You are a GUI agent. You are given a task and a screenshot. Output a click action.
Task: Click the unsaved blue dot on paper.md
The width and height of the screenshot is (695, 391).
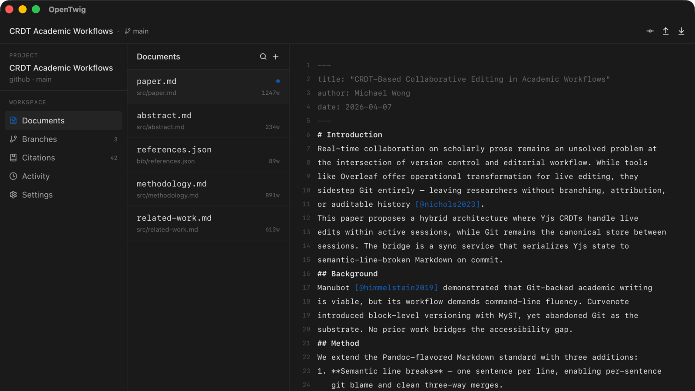pyautogui.click(x=278, y=81)
